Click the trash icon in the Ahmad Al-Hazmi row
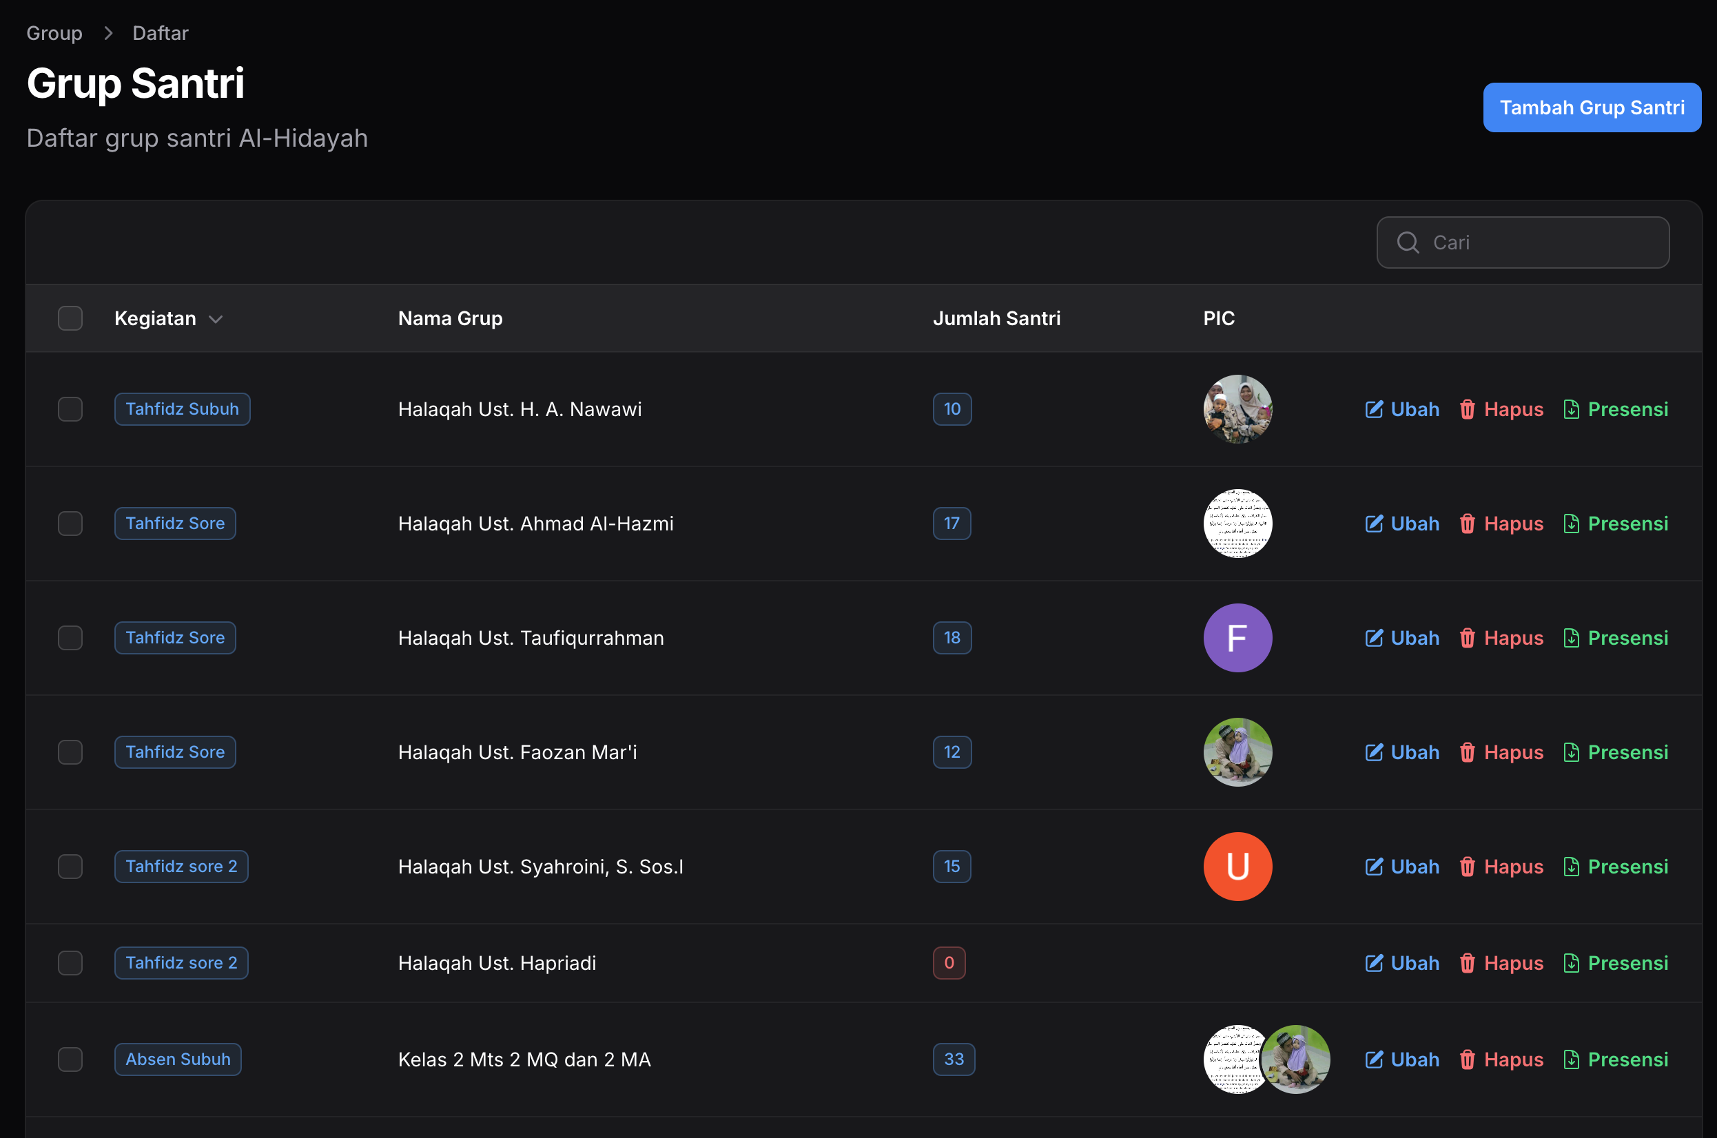The image size is (1717, 1138). point(1467,524)
